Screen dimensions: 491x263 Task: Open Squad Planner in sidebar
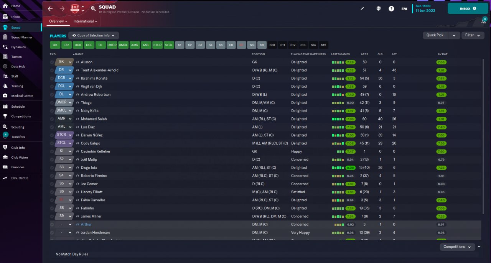click(x=21, y=37)
